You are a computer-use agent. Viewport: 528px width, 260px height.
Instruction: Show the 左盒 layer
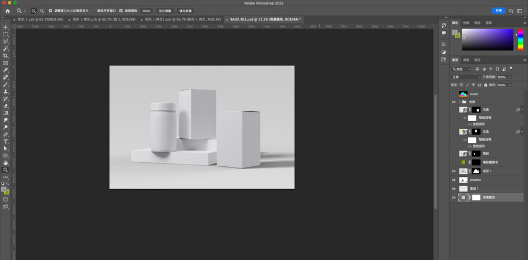click(453, 131)
